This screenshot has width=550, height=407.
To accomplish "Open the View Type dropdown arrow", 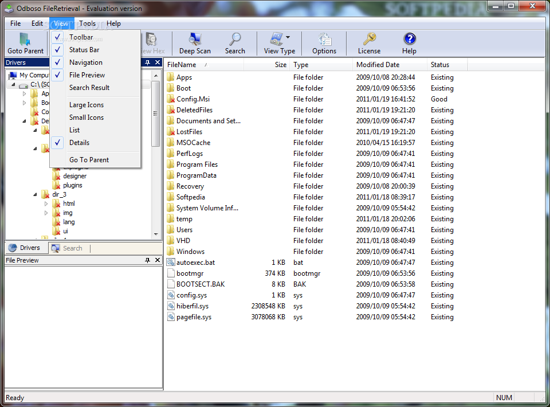I will click(x=288, y=37).
